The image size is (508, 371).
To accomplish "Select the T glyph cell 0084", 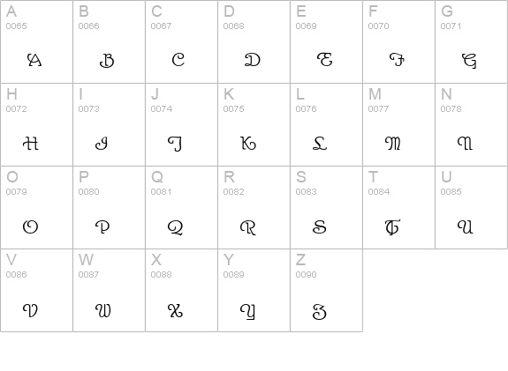I will 399,207.
